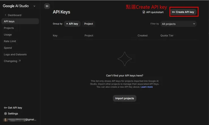The image size is (209, 125).
Task: Open Logs and Datasets
Action: tap(15, 54)
